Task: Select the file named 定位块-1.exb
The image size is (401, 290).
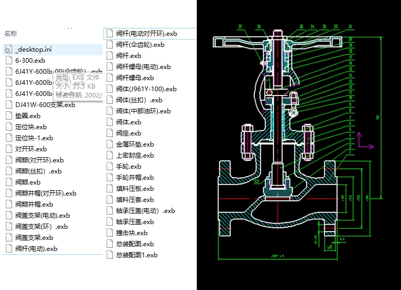Action: tap(34, 138)
